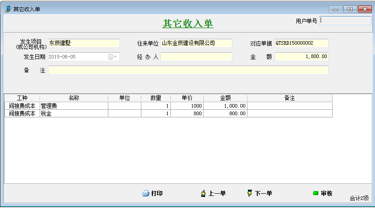This screenshot has height=208, width=375.
Task: Select the 发生项目 field with 东辰建墅
Action: pyautogui.click(x=84, y=43)
